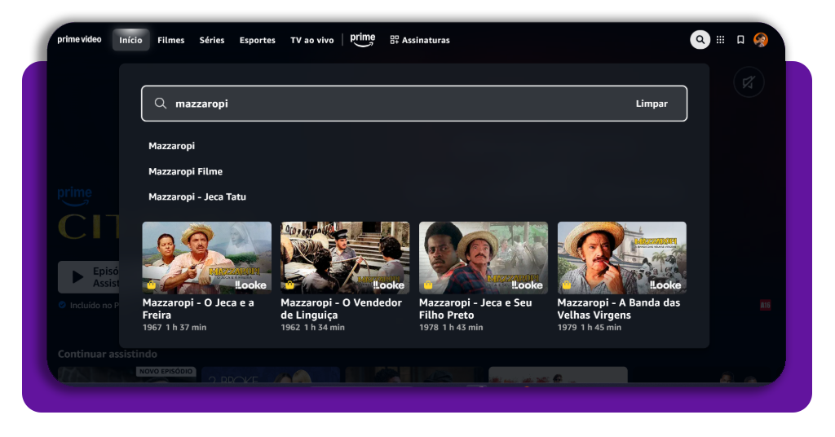This screenshot has width=835, height=437.
Task: Click shopping bag icon on O Jeca e a Freira
Action: [151, 285]
